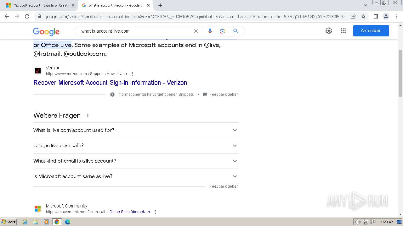This screenshot has height=226, width=403.
Task: Go to Google home via logo
Action: pyautogui.click(x=46, y=31)
